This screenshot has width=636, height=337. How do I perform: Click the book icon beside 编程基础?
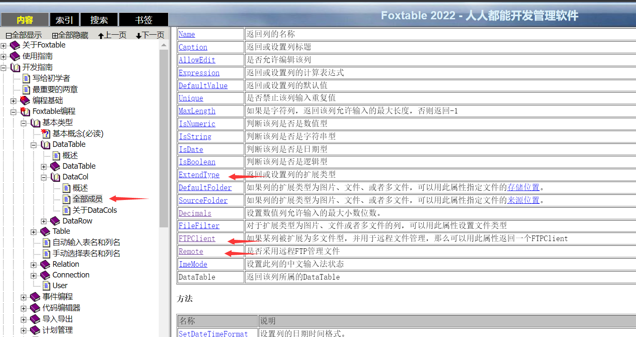click(25, 101)
